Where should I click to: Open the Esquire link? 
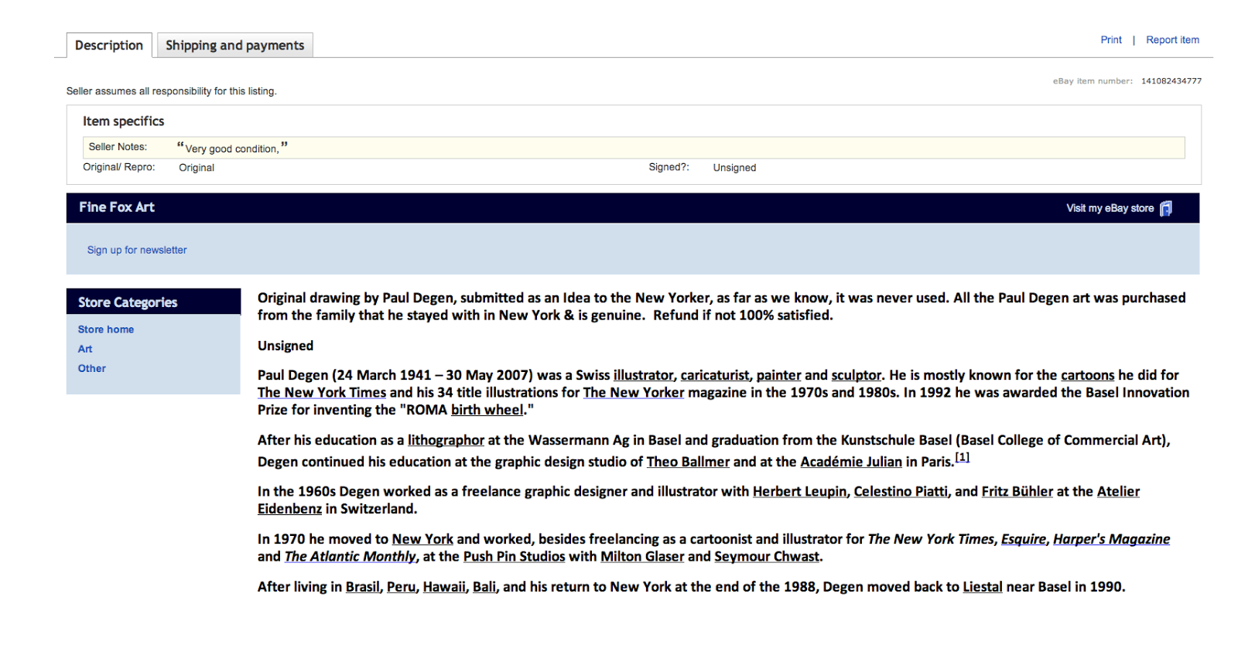1023,539
